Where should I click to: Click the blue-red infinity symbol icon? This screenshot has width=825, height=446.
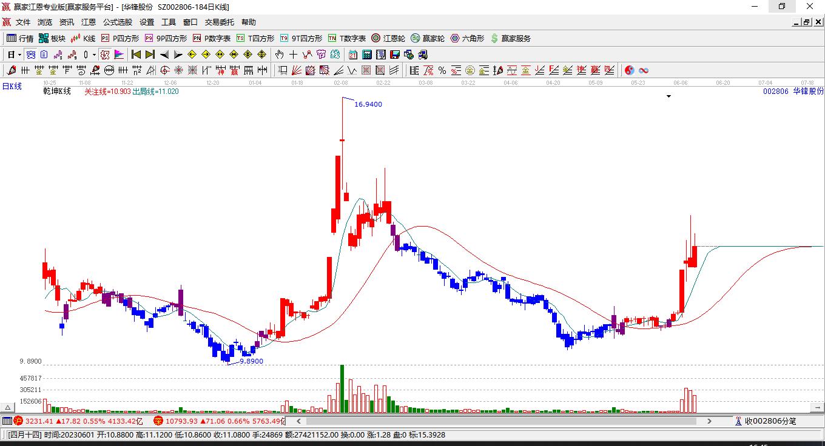tap(644, 70)
